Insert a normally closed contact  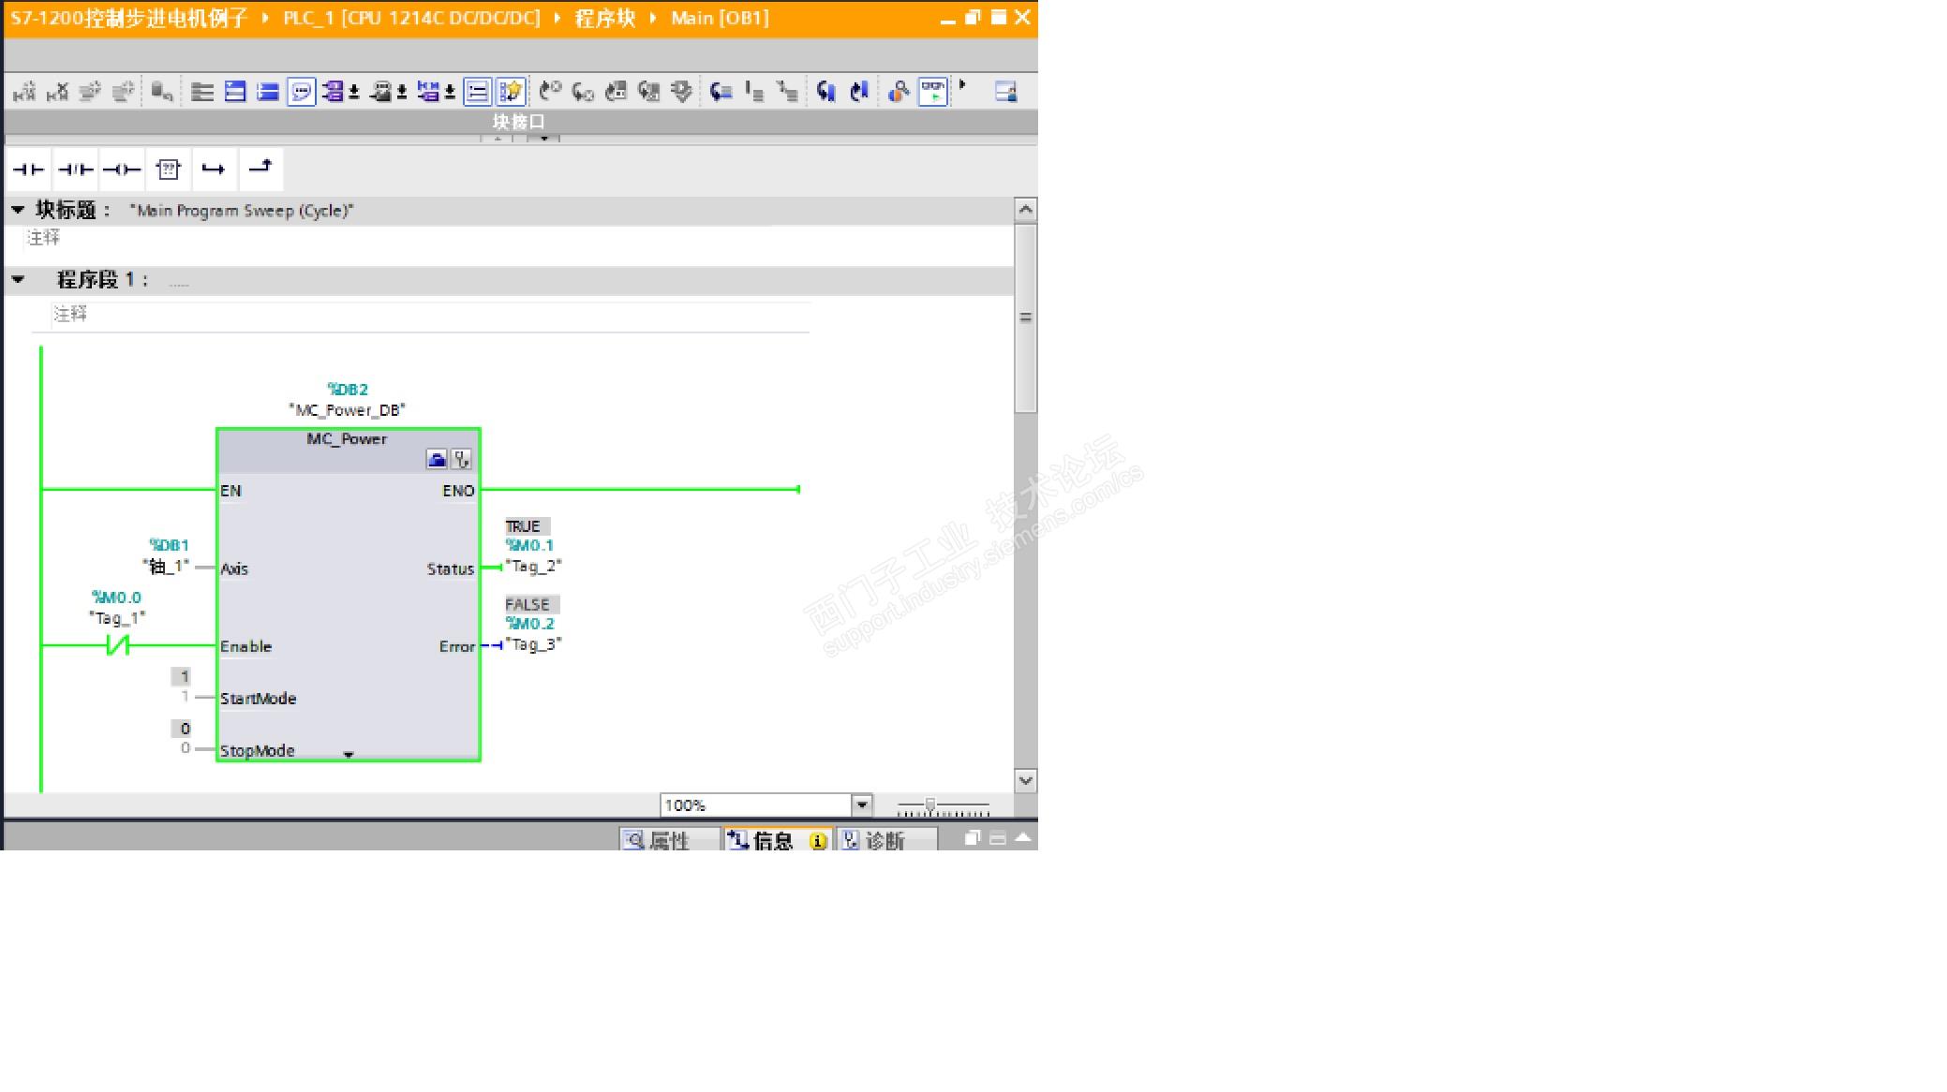(x=75, y=170)
